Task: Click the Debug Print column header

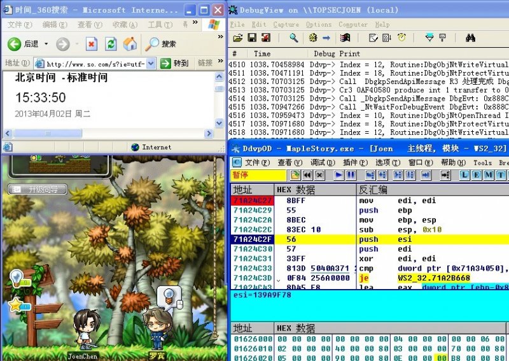Action: pos(337,53)
